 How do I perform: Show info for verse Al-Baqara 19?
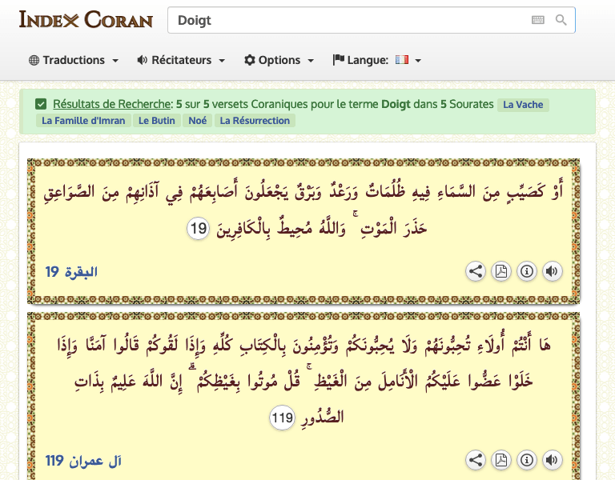point(526,271)
